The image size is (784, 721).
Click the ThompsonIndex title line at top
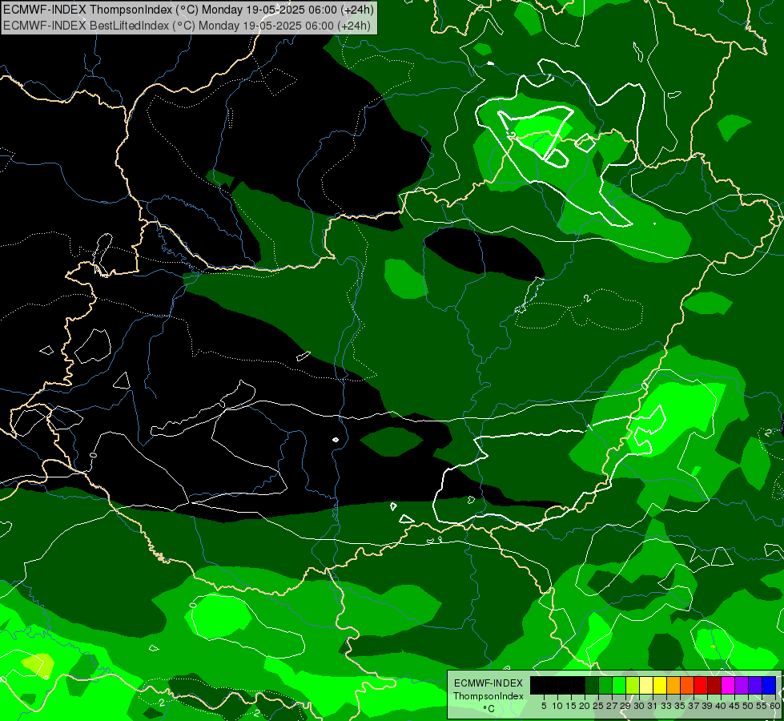[x=188, y=9]
